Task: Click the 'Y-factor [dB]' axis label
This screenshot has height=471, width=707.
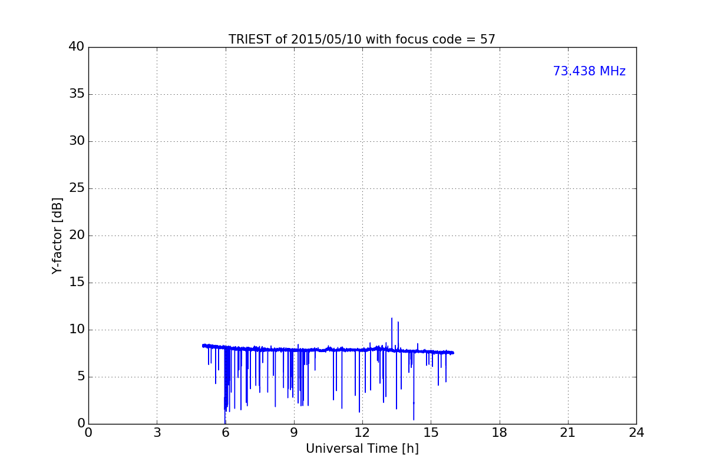Action: point(57,235)
